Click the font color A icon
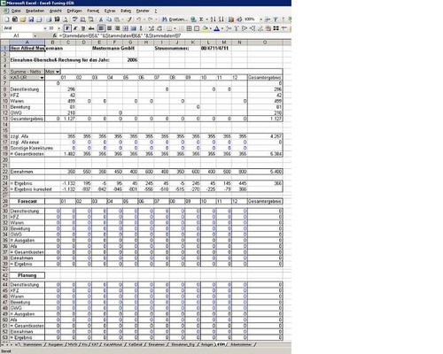This screenshot has width=443, height=354. point(216,28)
